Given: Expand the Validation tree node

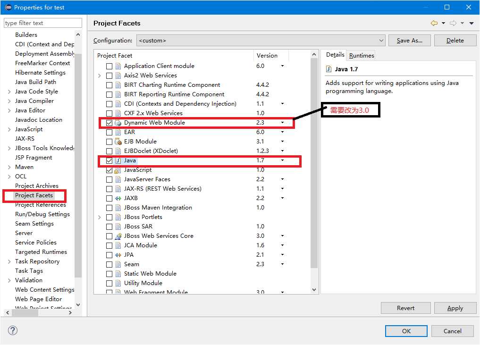Looking at the screenshot, I should tap(9, 280).
